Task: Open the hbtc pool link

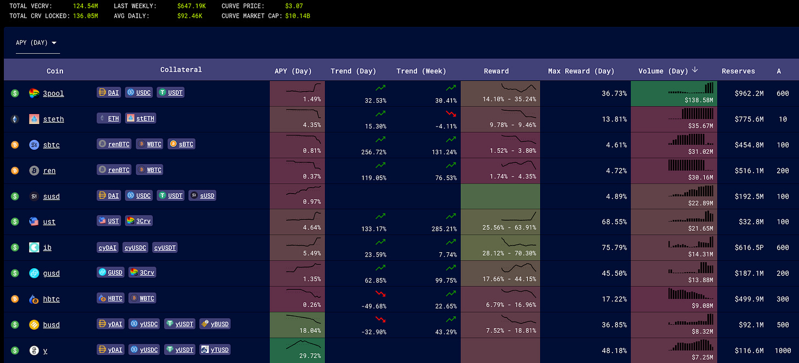Action: click(51, 299)
